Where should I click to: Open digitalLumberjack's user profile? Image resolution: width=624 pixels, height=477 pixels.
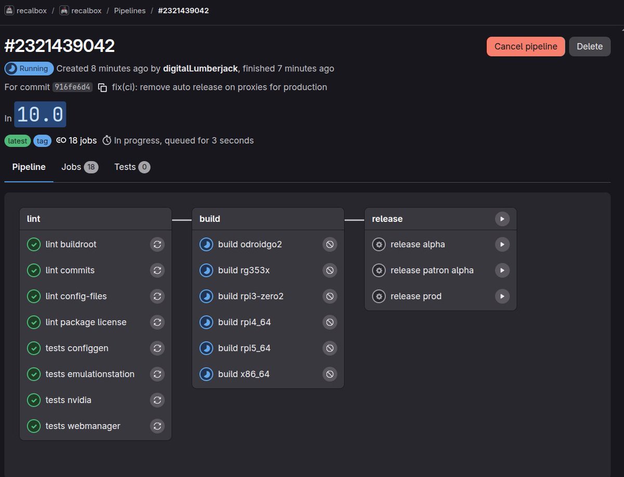click(200, 69)
